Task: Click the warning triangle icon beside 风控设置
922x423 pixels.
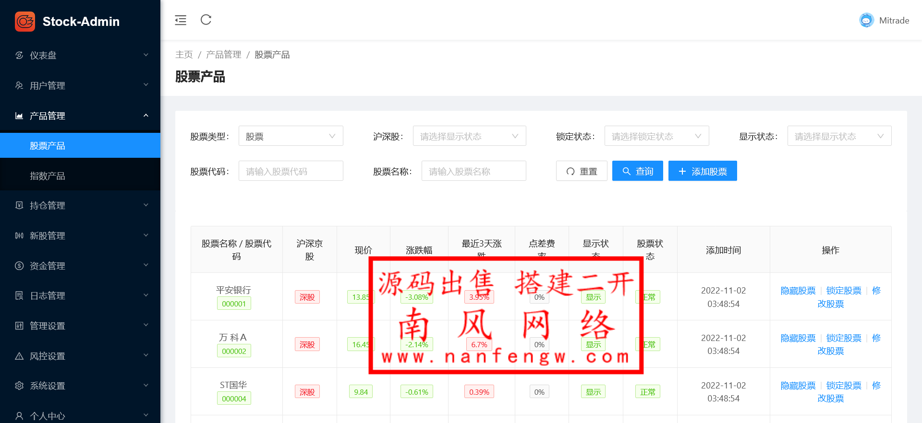Action: pyautogui.click(x=19, y=356)
